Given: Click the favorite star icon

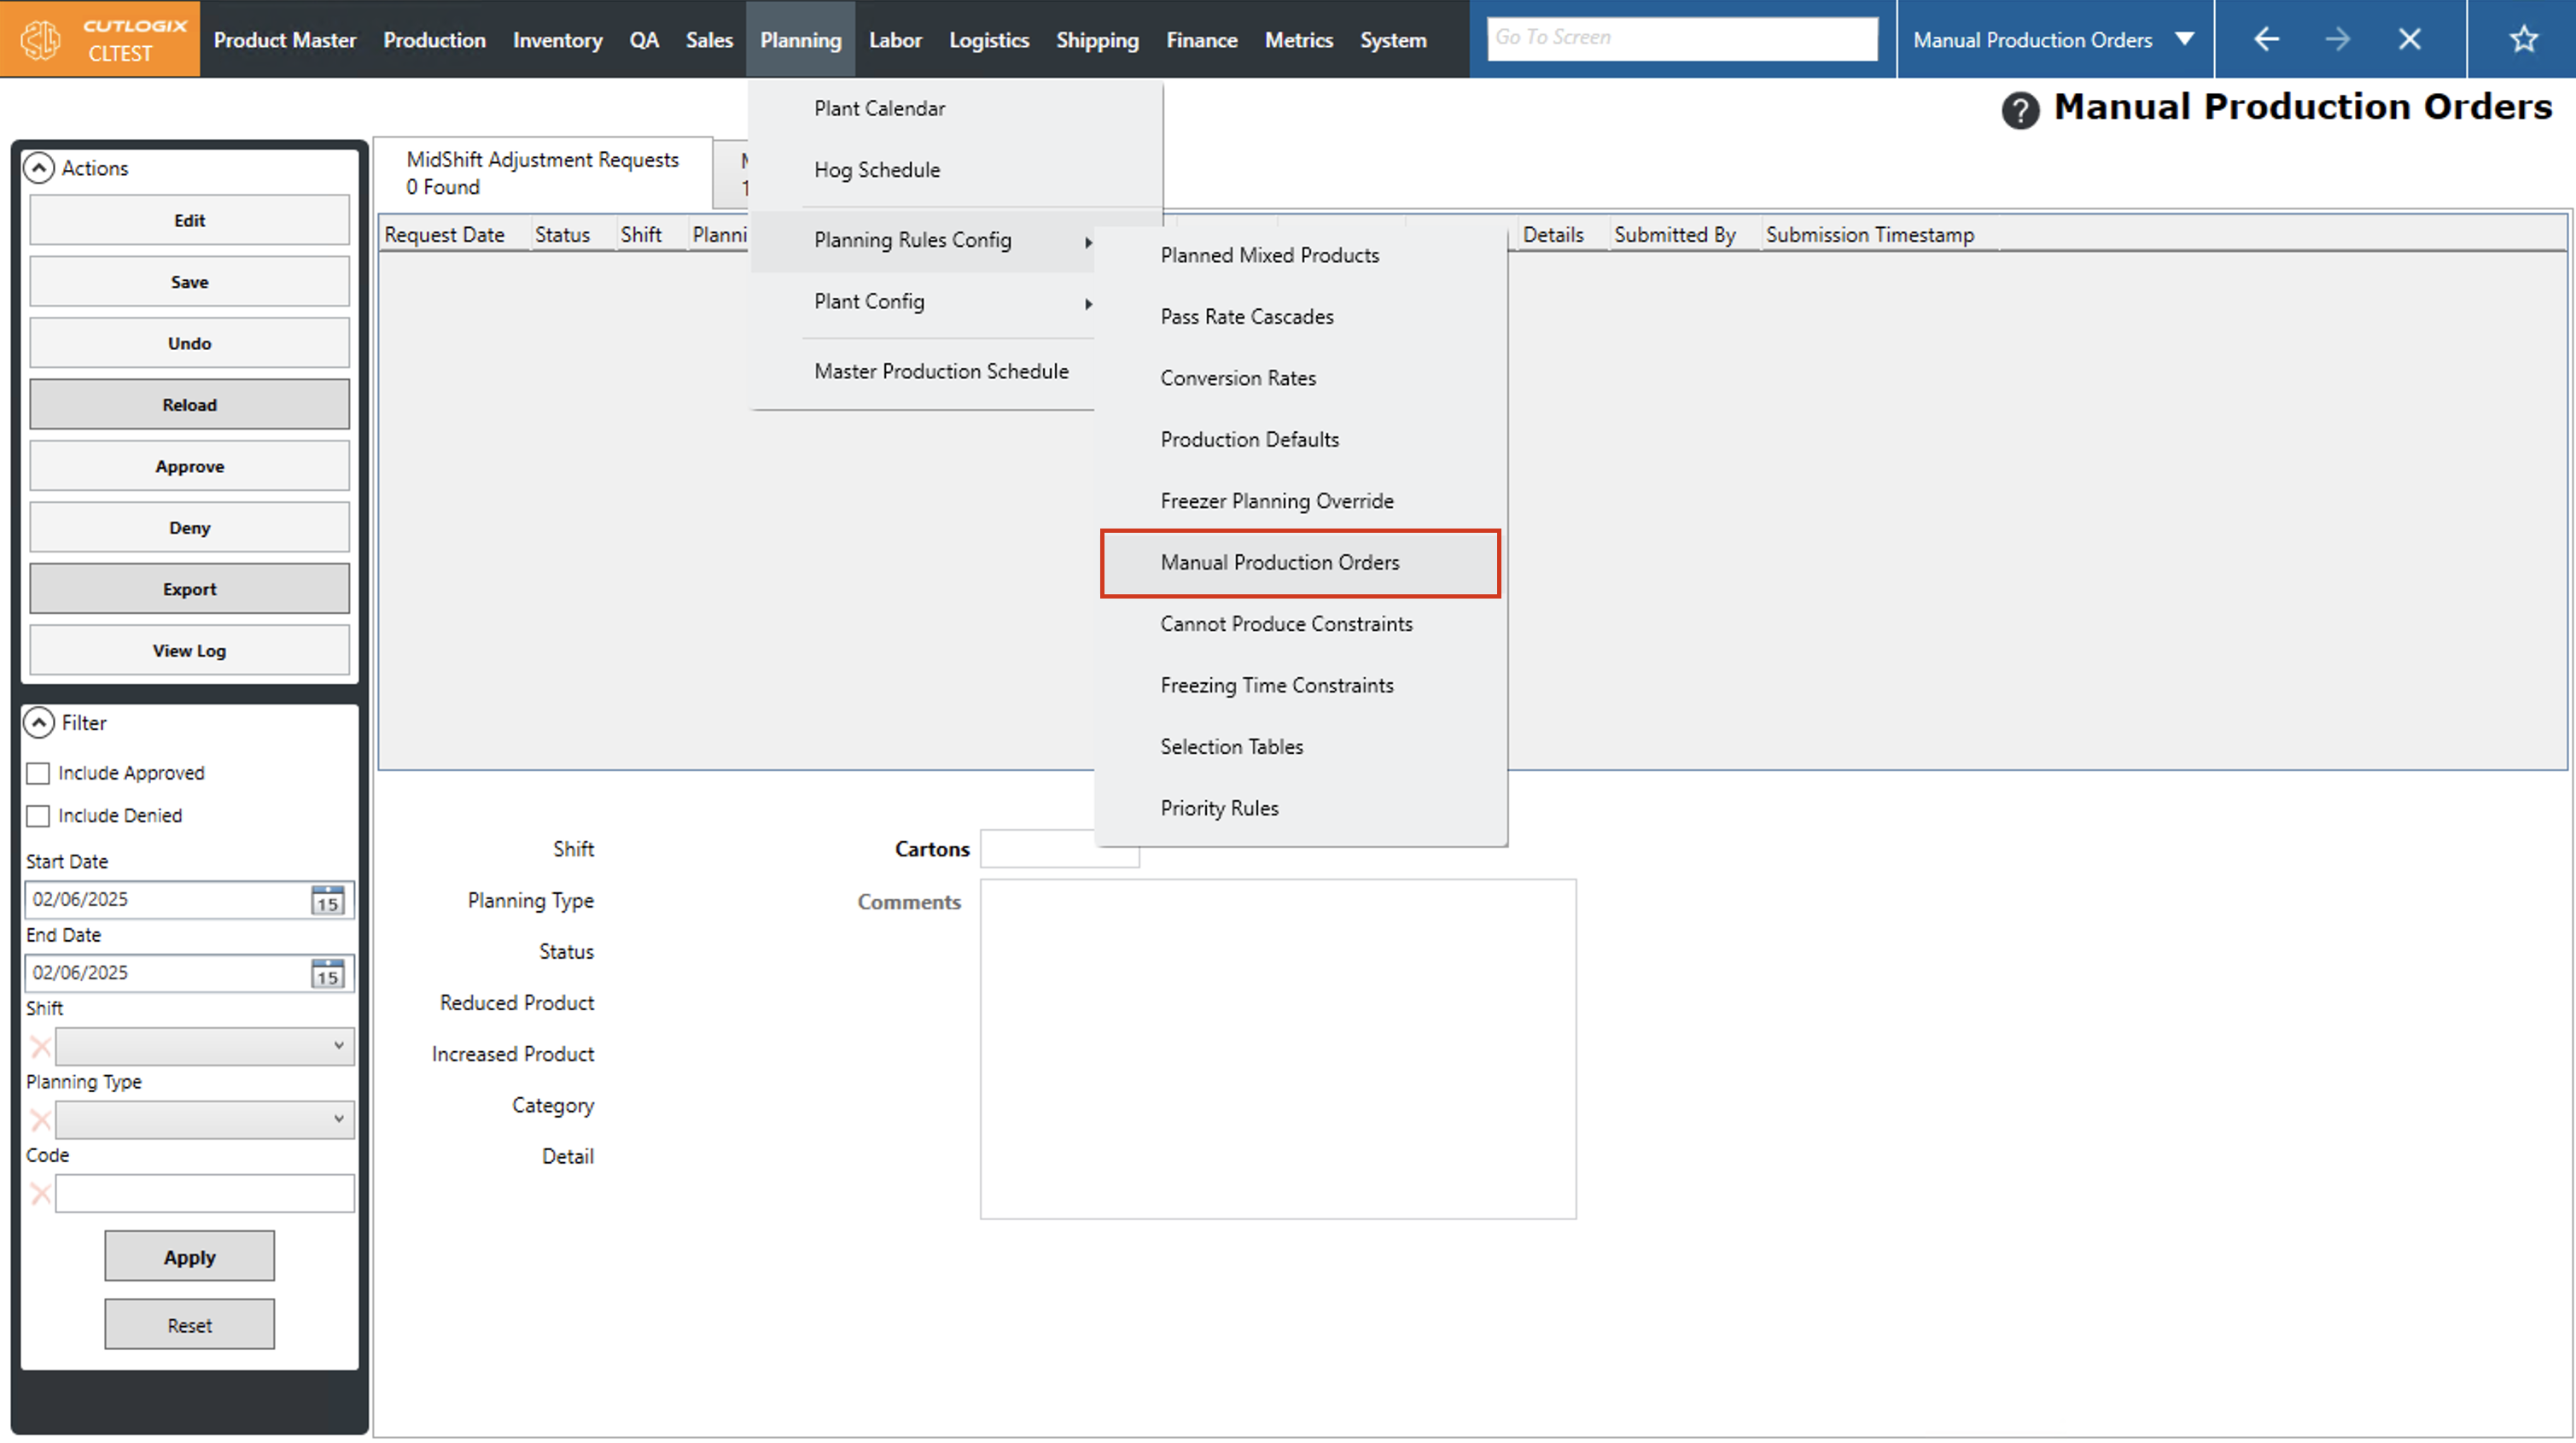Looking at the screenshot, I should [2523, 39].
